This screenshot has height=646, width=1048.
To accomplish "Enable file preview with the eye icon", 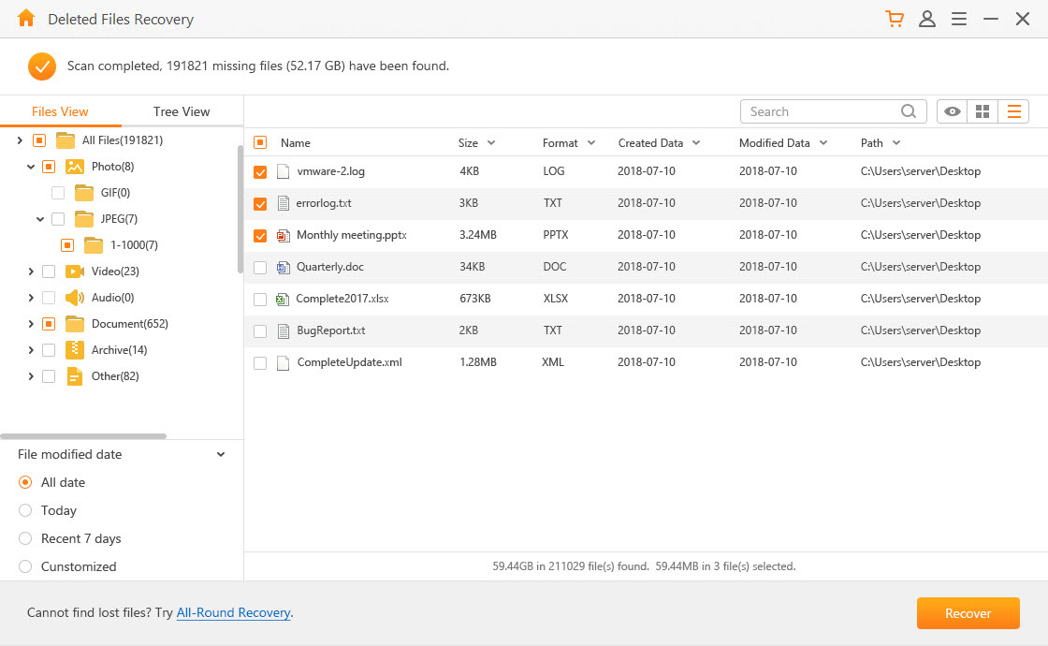I will pos(952,110).
